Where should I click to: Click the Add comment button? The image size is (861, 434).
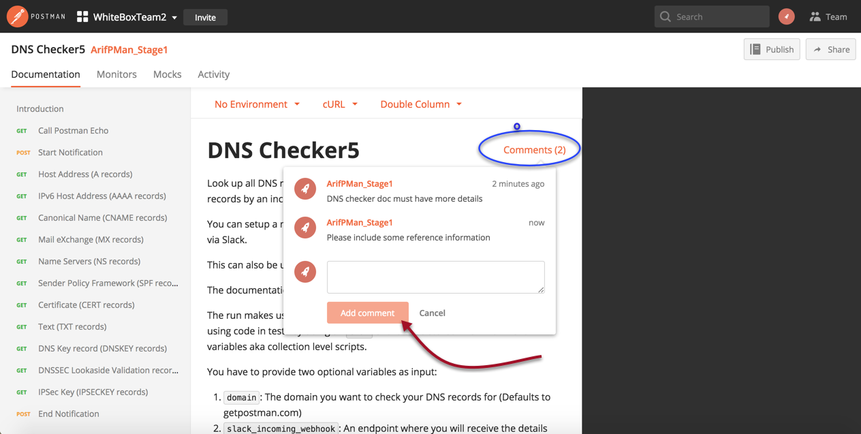368,313
